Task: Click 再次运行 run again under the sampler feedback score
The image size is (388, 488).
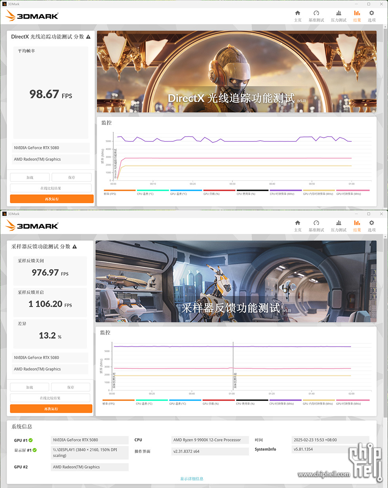Action: pos(51,408)
